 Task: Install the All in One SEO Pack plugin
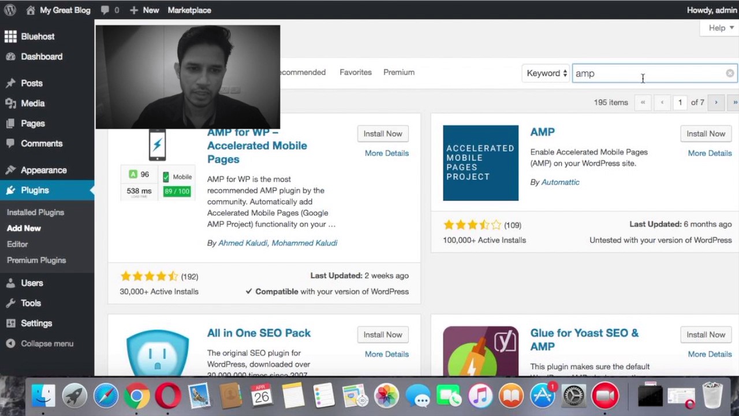(x=383, y=335)
